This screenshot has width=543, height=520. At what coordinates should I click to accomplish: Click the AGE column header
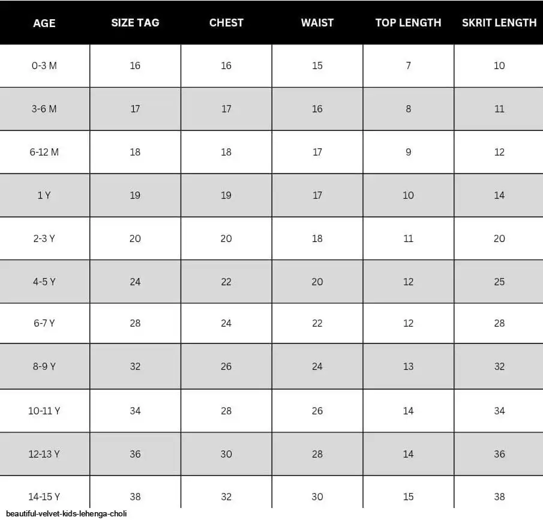point(44,23)
